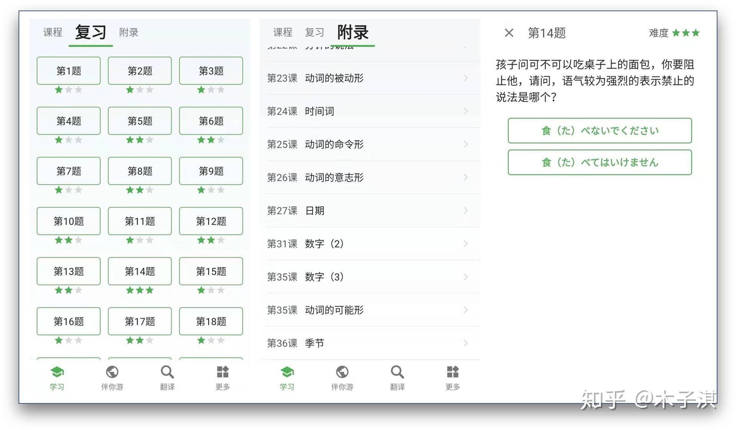Expand the 第23课 动词的被动形 chevron
This screenshot has height=430, width=736.
pyautogui.click(x=465, y=78)
